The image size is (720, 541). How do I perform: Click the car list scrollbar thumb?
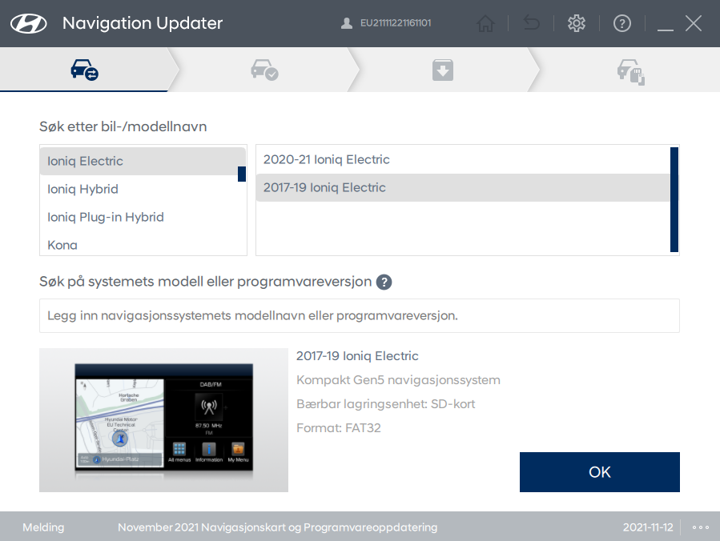[242, 174]
